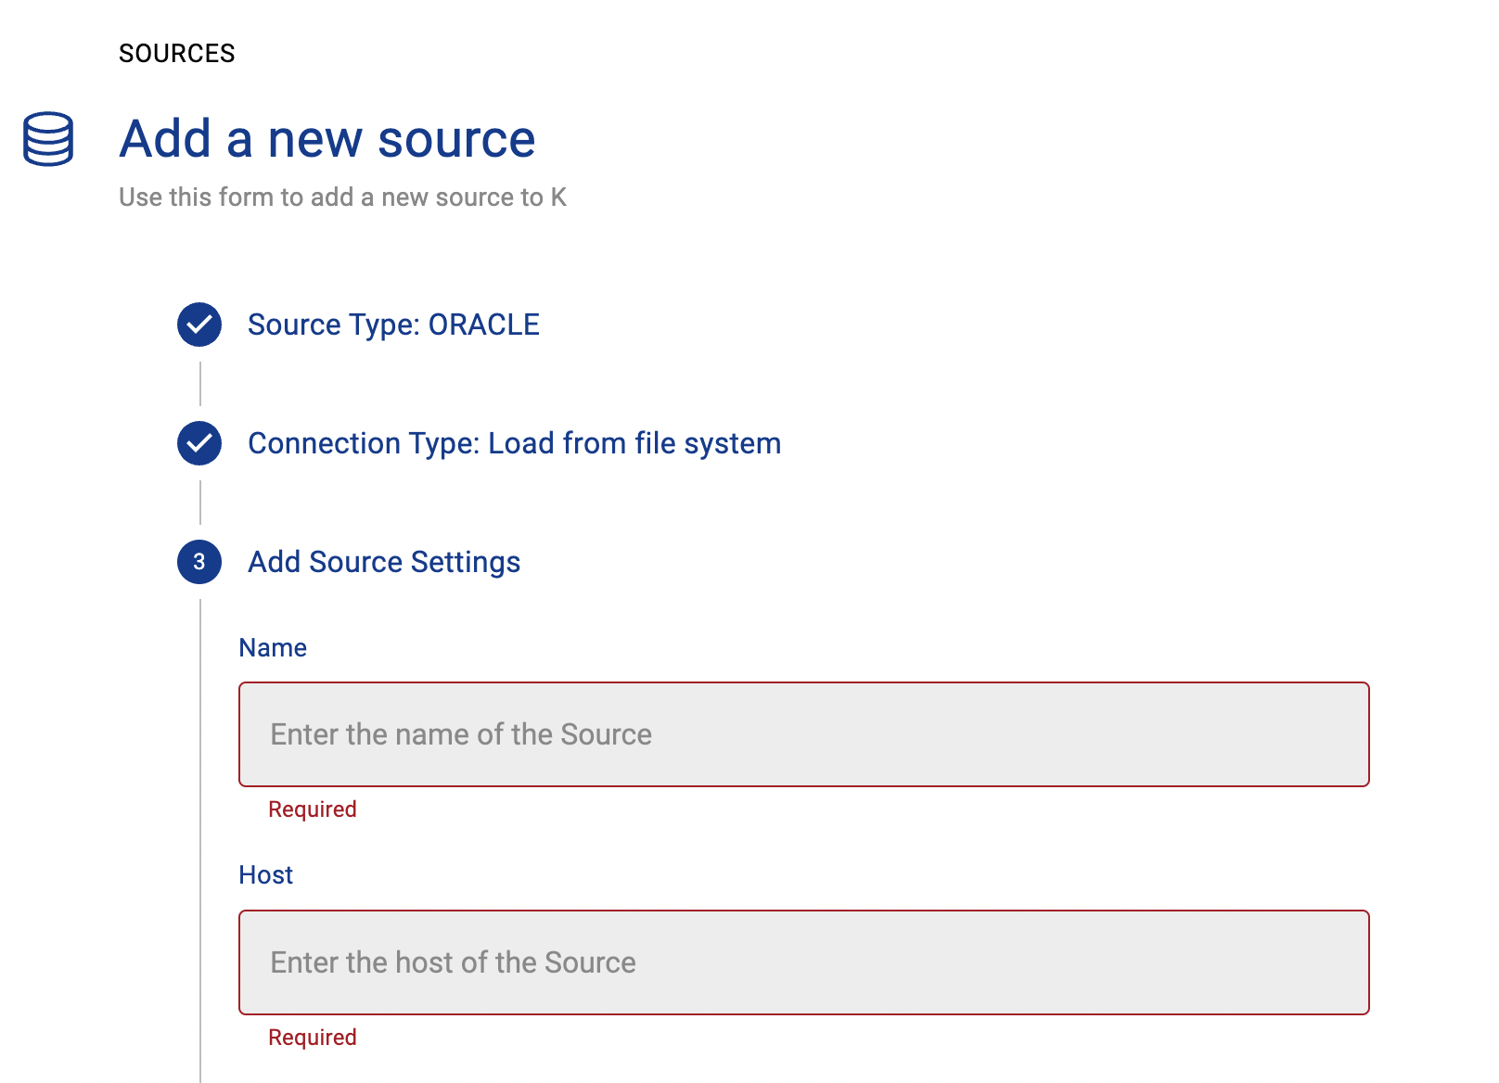Select the Add Source Settings step title
This screenshot has height=1083, width=1499.
[x=384, y=562]
